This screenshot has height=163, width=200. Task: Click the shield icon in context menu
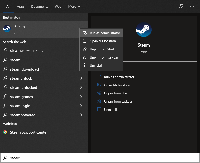point(85,33)
